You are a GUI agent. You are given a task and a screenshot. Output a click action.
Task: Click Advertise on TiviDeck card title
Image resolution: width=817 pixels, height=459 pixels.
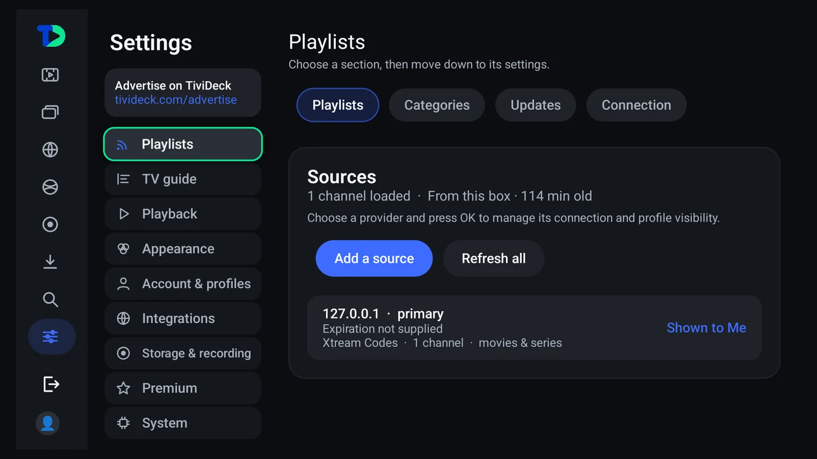[173, 86]
